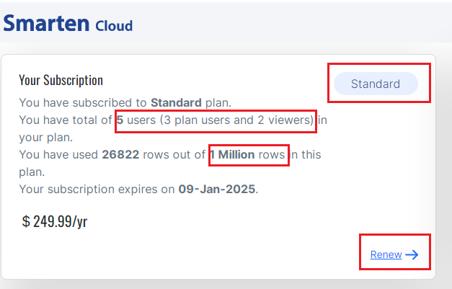
Task: Click the 'your plan.' text under users line
Action: pos(46,138)
